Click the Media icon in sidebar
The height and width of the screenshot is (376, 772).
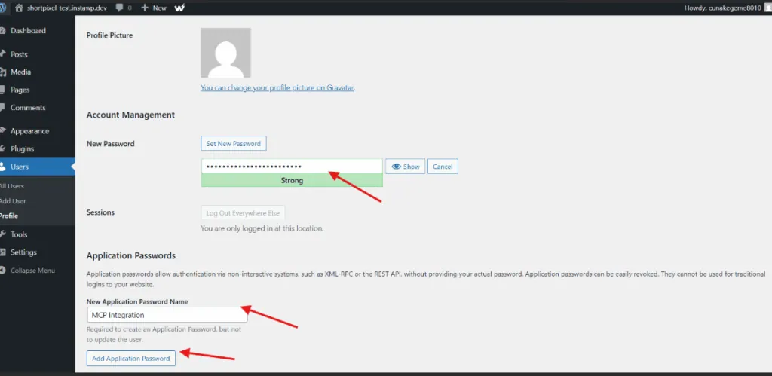point(2,72)
